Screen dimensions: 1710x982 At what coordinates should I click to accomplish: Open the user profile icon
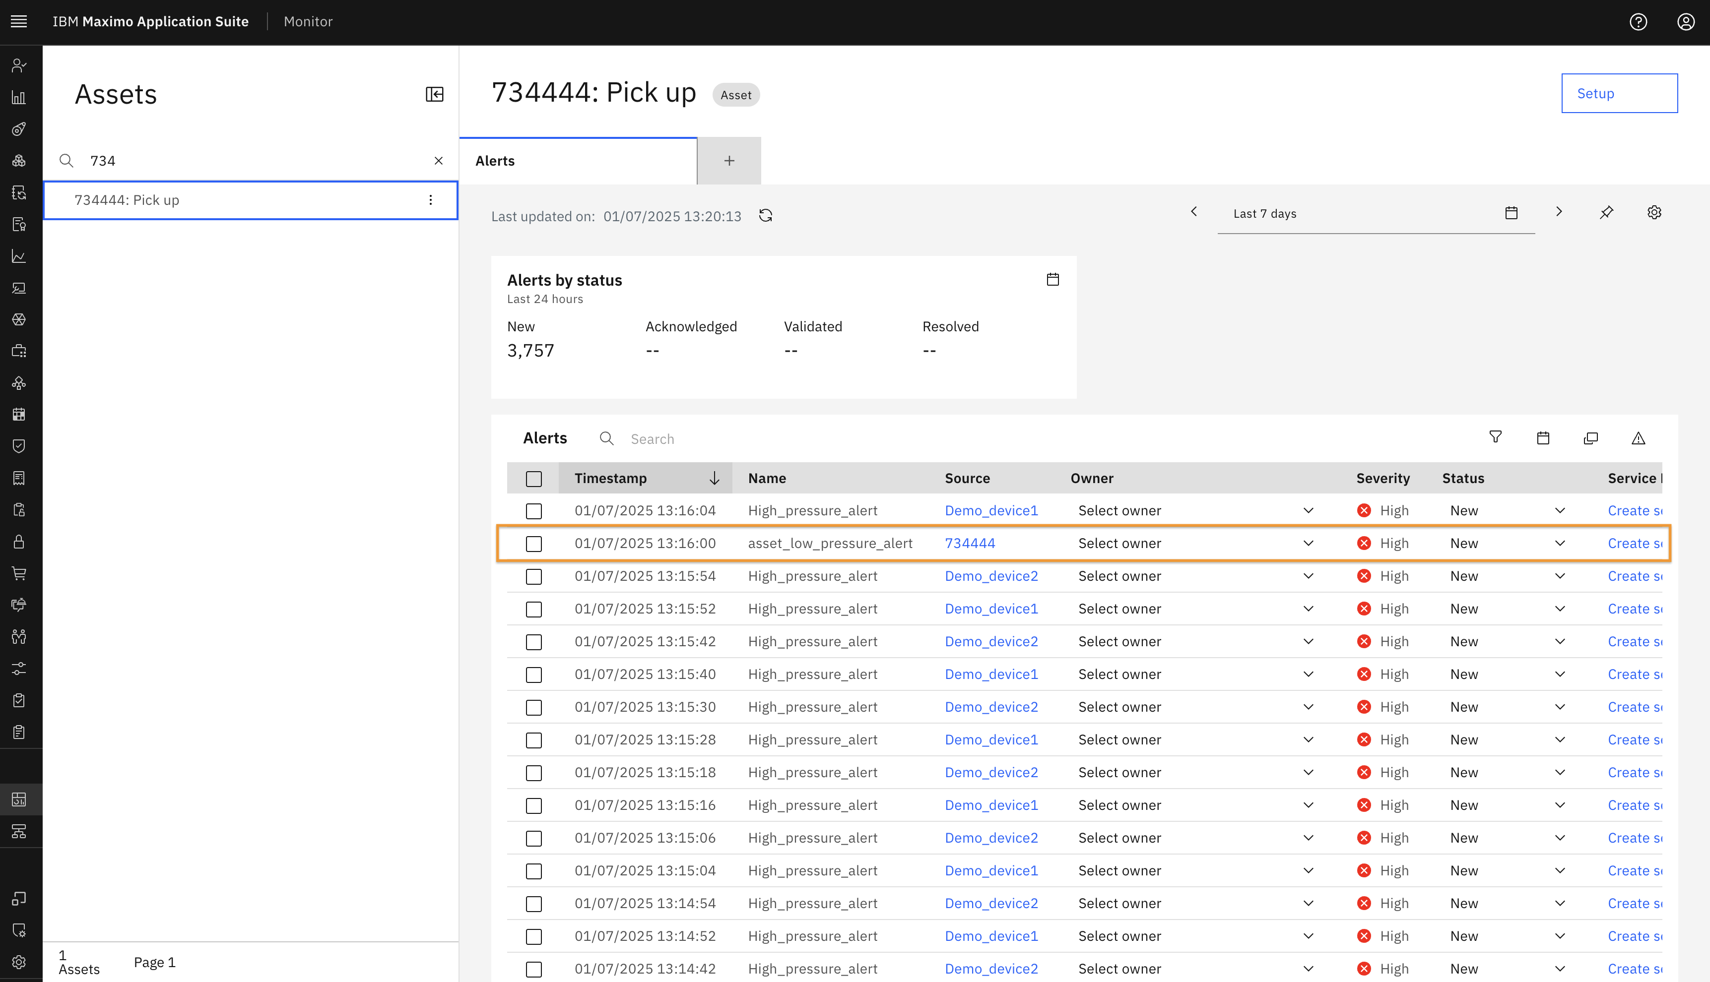[1686, 22]
